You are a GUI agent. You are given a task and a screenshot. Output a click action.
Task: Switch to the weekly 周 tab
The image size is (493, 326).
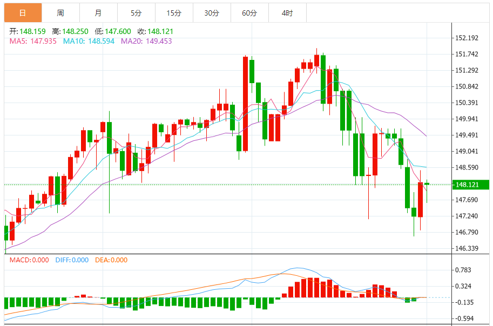(60, 13)
